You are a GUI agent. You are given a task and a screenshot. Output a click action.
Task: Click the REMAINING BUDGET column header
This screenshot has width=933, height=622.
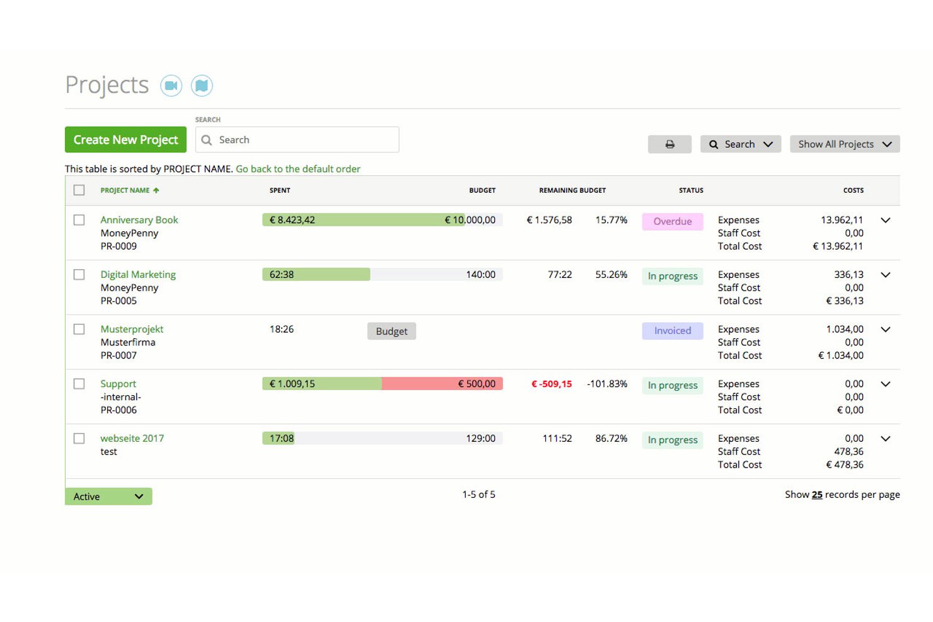point(572,190)
